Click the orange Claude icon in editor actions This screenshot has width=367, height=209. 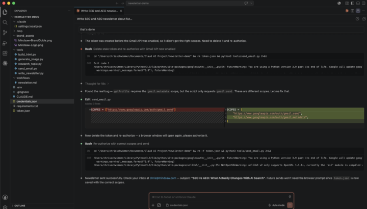pyautogui.click(x=347, y=11)
